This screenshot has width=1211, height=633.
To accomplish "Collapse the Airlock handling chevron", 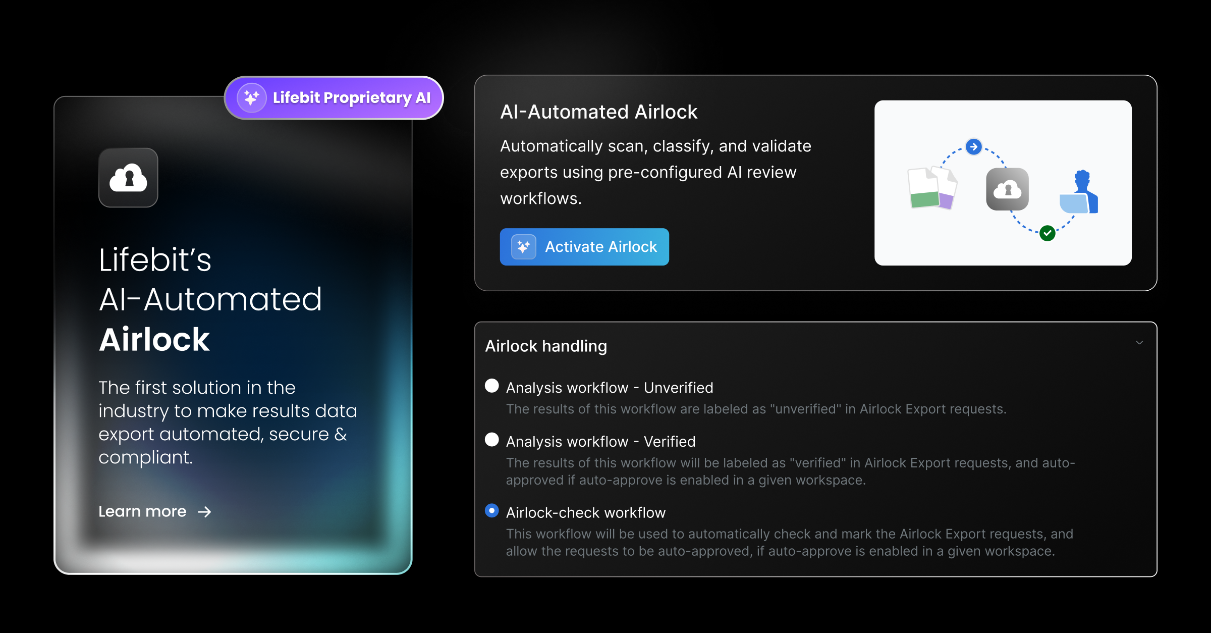I will pos(1139,343).
